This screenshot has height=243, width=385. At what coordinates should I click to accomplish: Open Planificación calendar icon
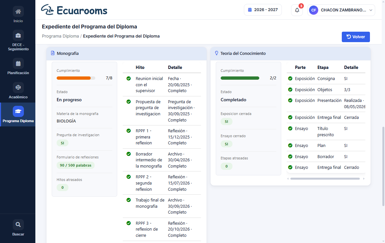tap(18, 63)
